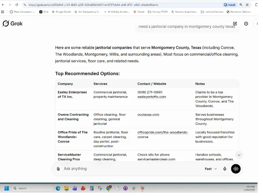Attach a file with the paperclip icon
Image resolution: width=263 pixels, height=196 pixels.
pos(58,169)
